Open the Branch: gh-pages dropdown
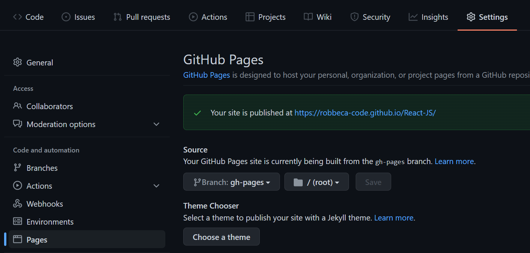The image size is (530, 253). pyautogui.click(x=231, y=182)
